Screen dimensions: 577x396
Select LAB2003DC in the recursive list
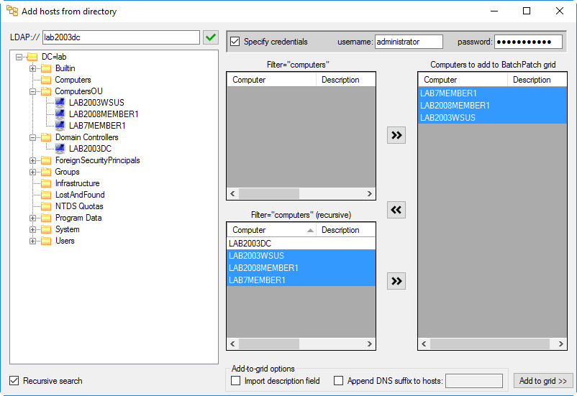click(301, 244)
